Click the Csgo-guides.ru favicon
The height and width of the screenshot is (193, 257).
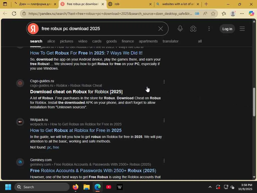(20, 83)
